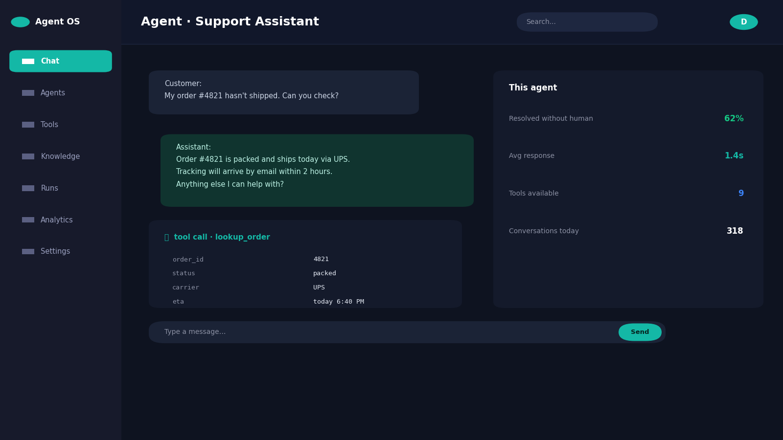
Task: Click the Customer: label
Action: coord(183,84)
